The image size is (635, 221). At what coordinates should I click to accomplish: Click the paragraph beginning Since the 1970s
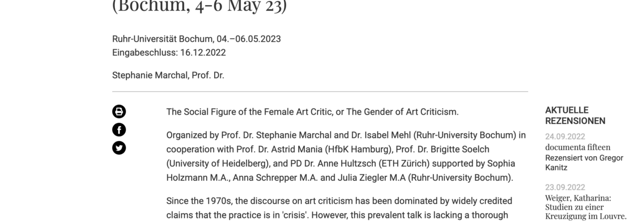point(339,207)
